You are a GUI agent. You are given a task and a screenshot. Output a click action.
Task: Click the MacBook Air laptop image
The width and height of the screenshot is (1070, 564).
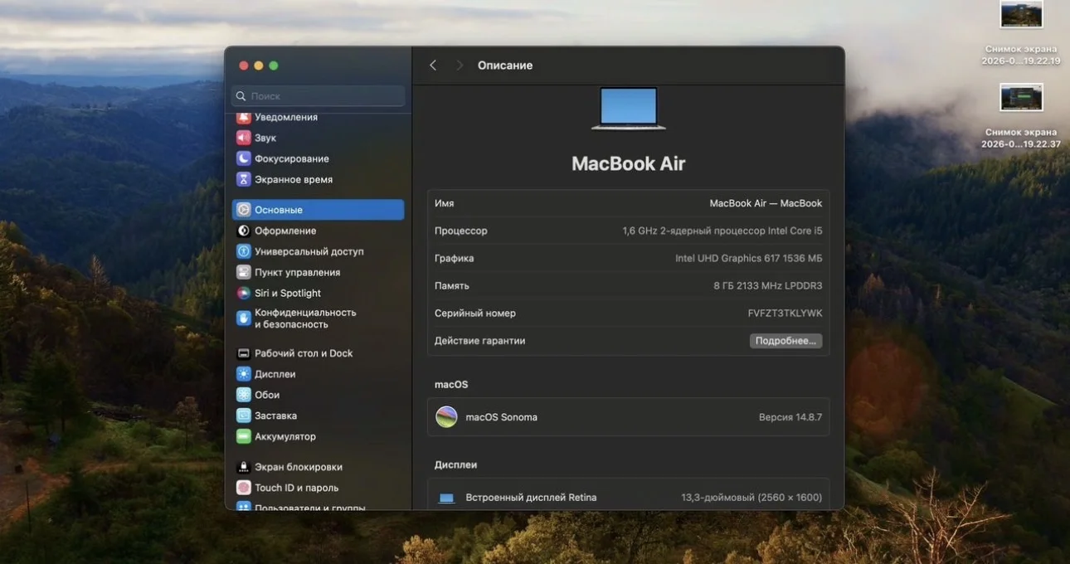[x=629, y=109]
